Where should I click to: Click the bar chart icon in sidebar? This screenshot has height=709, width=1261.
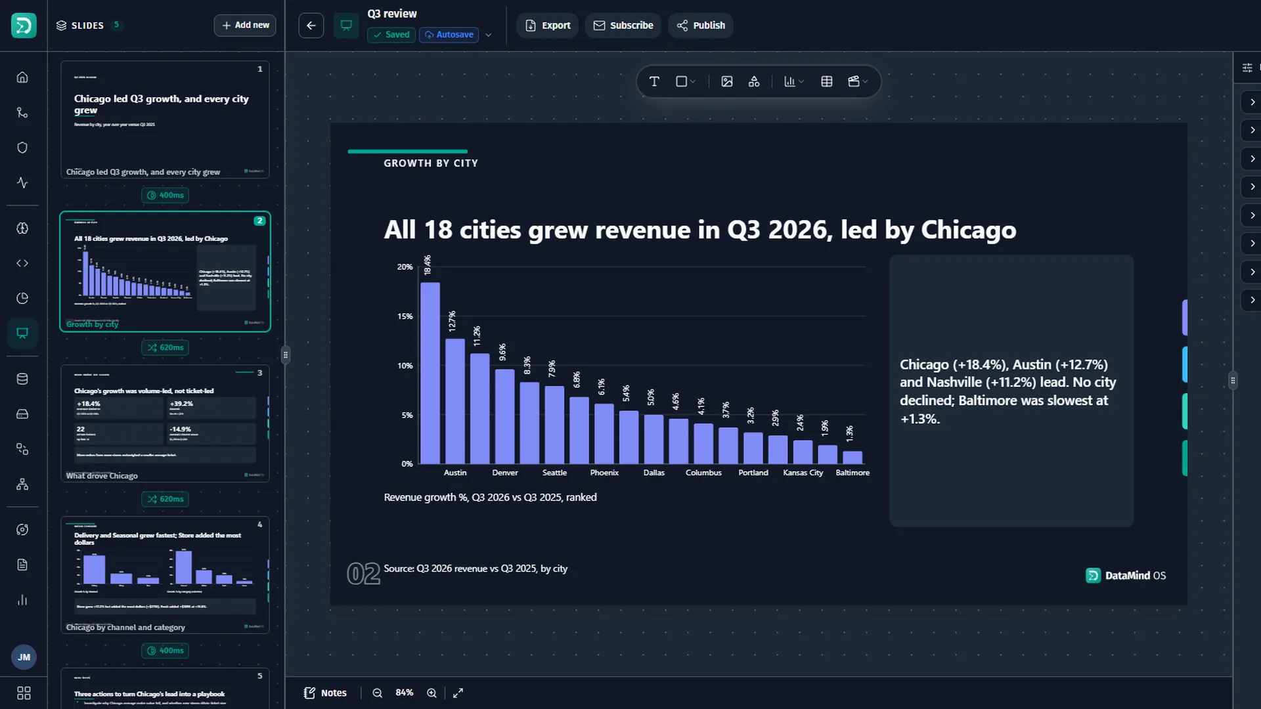[22, 600]
